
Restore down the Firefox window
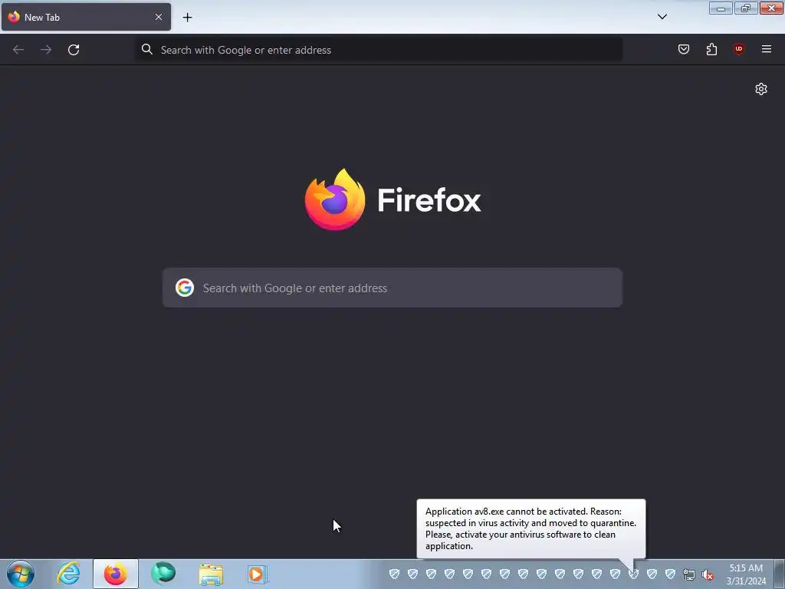point(746,8)
